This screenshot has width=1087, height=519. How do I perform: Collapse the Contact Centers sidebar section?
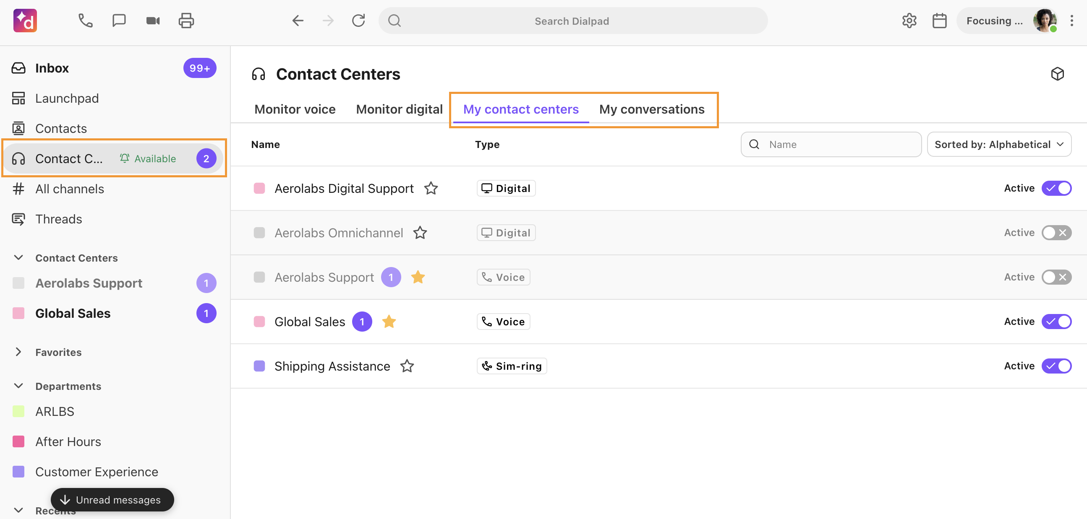[18, 257]
